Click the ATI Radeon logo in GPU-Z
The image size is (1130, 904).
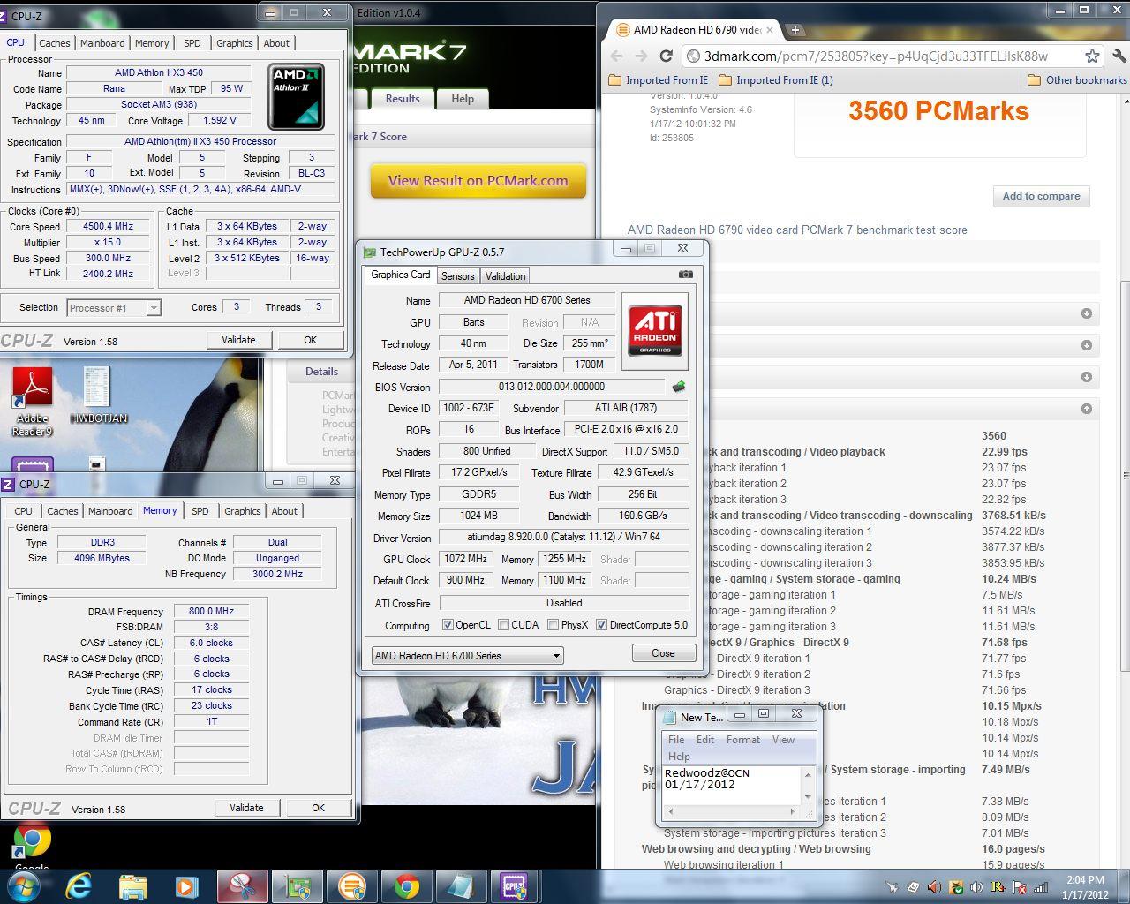(x=655, y=330)
